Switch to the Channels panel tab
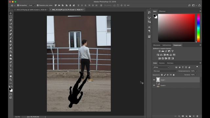The width and height of the screenshot is (210, 118). (x=162, y=63)
